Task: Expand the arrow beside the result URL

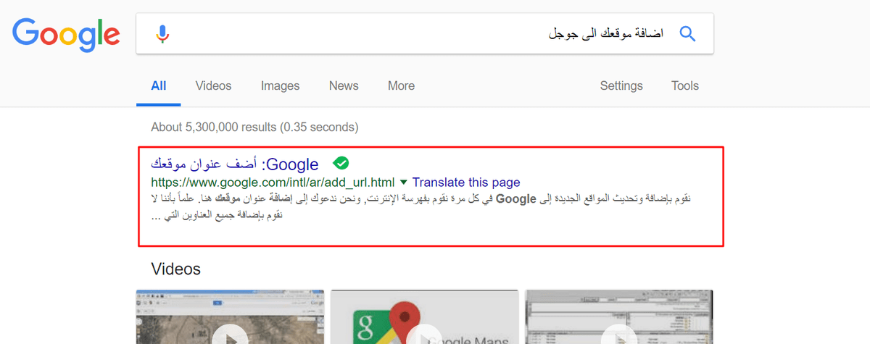Action: point(404,183)
